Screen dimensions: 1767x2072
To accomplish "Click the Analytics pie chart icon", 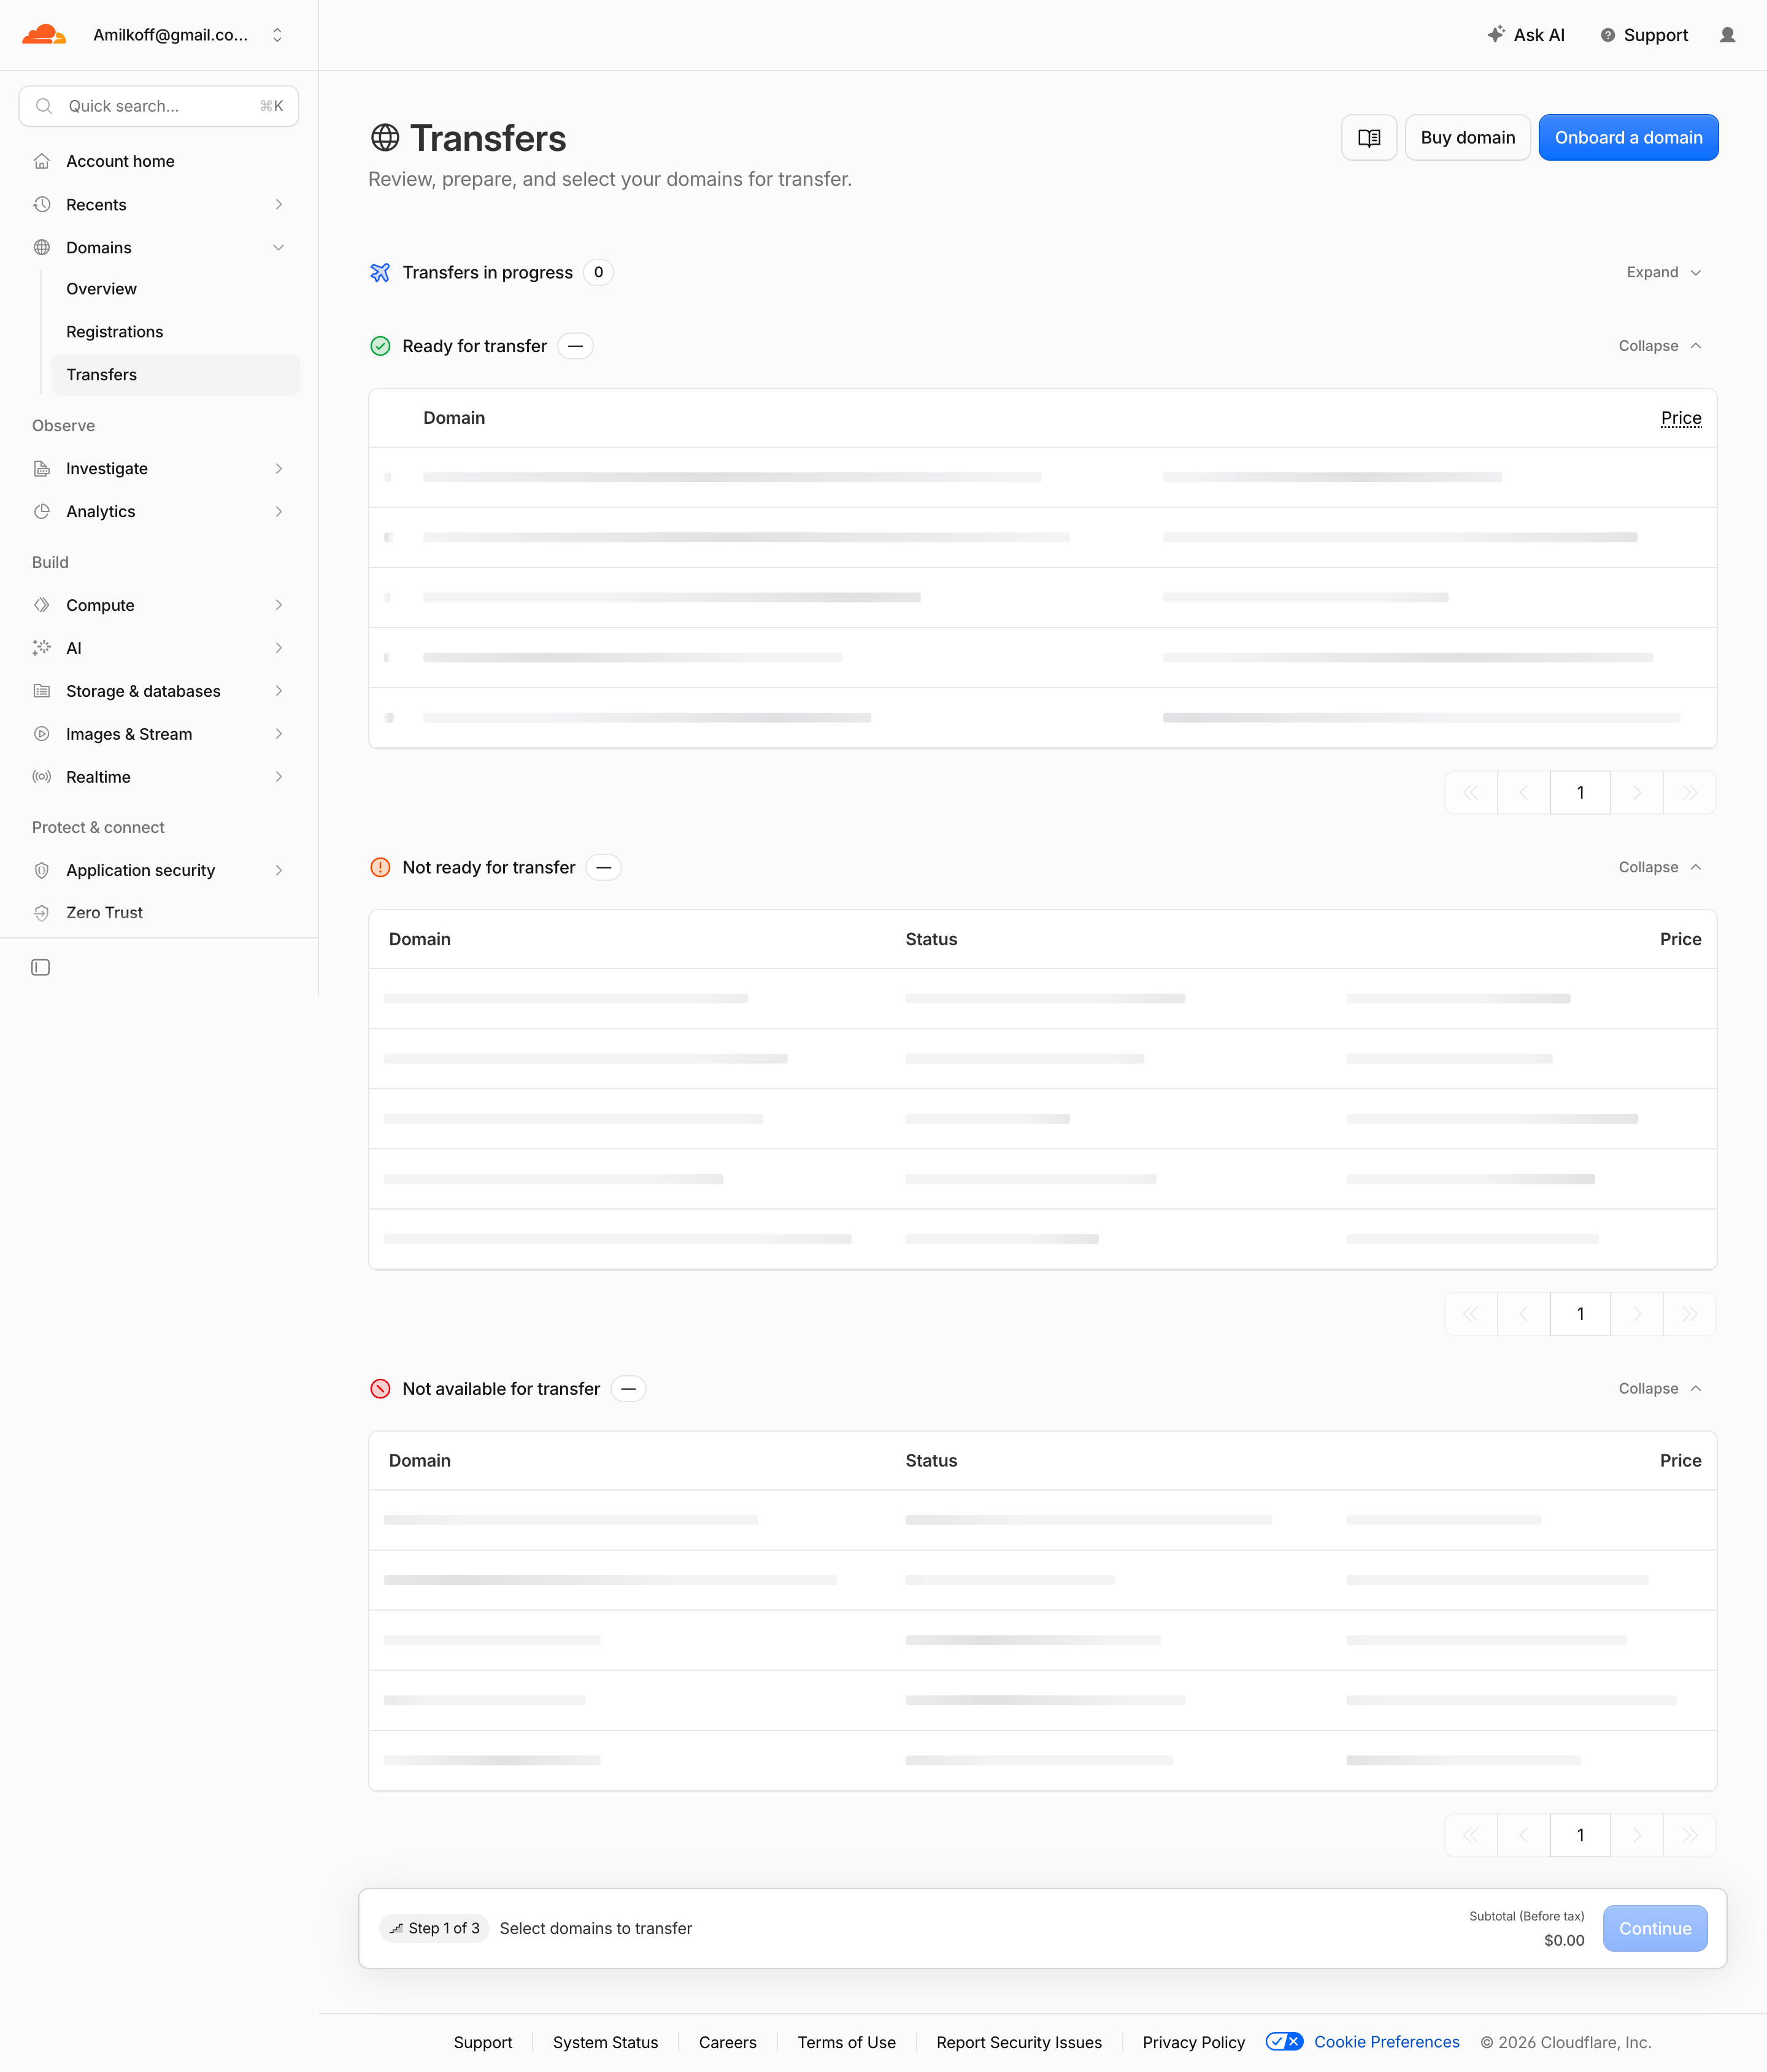I will [x=42, y=512].
